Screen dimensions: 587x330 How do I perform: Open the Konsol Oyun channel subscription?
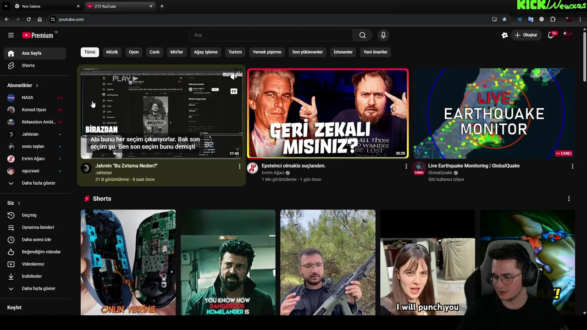(35, 110)
